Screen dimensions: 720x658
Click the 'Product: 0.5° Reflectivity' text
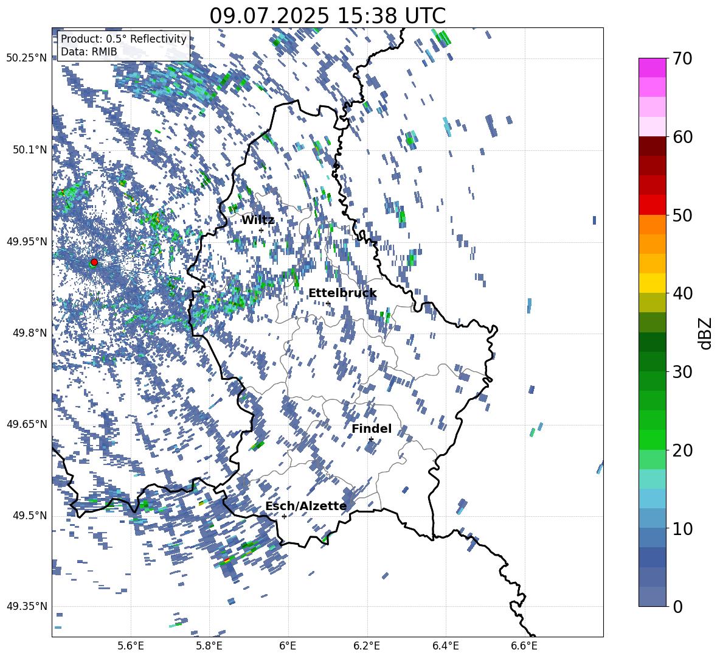click(x=123, y=38)
